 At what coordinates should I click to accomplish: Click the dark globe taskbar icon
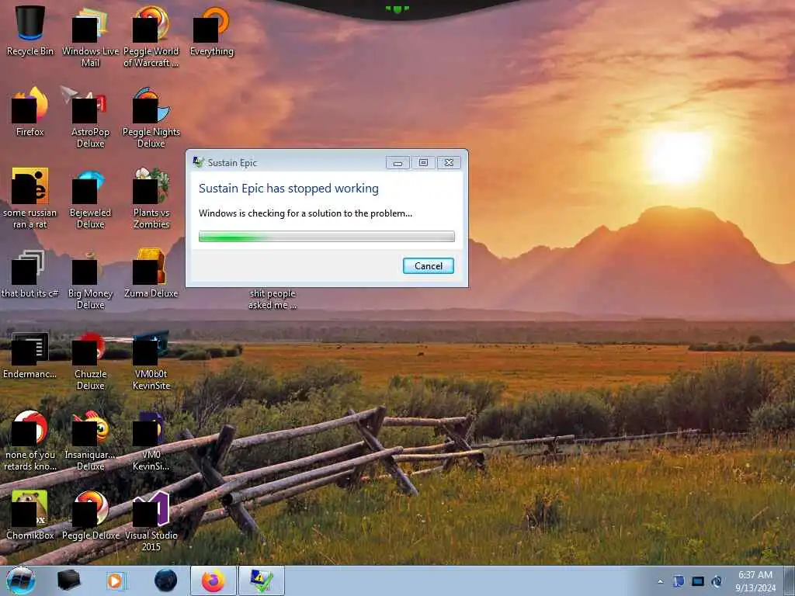click(x=166, y=580)
